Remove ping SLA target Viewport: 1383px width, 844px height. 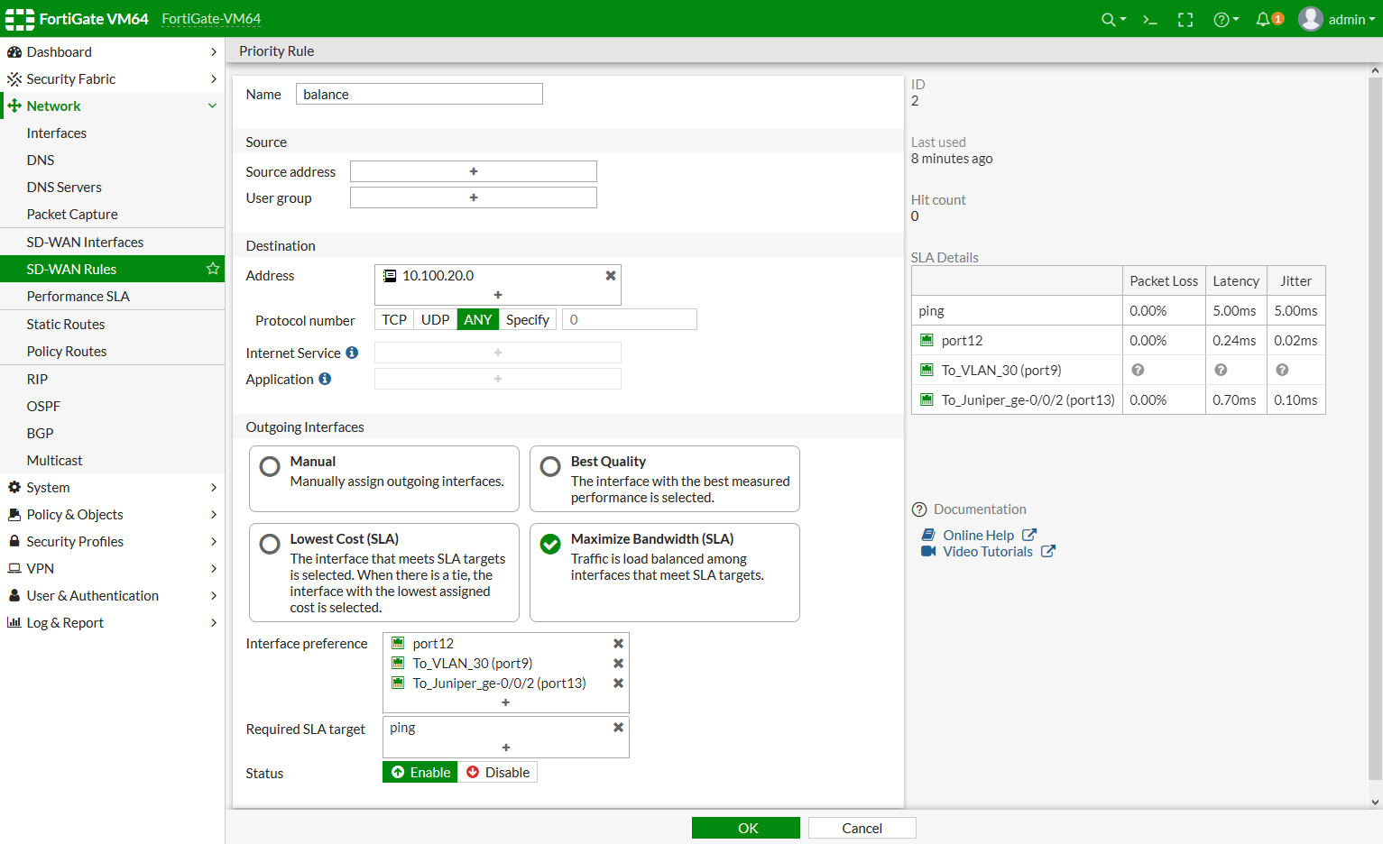pos(619,728)
